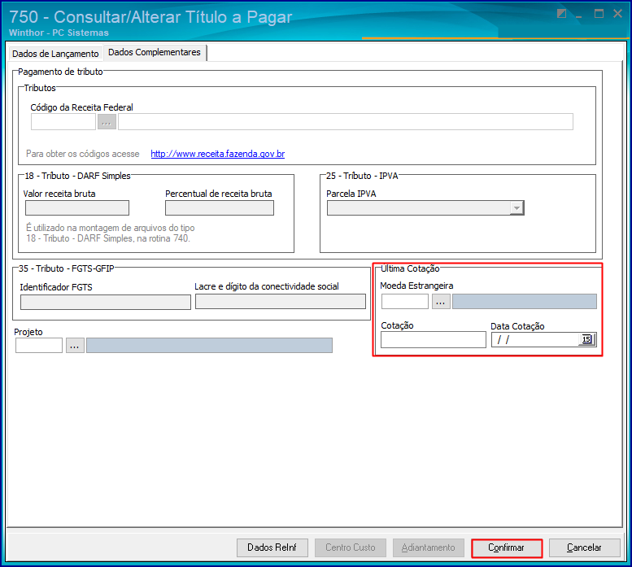The image size is (632, 567).
Task: Click the Adiantamento button
Action: pos(429,547)
